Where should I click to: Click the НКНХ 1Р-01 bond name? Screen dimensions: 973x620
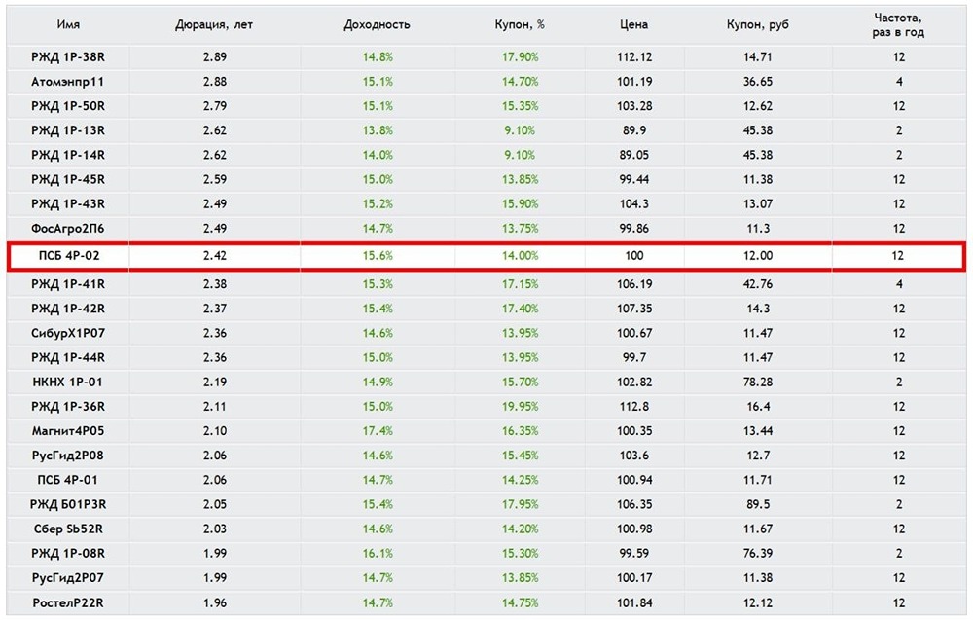68,381
